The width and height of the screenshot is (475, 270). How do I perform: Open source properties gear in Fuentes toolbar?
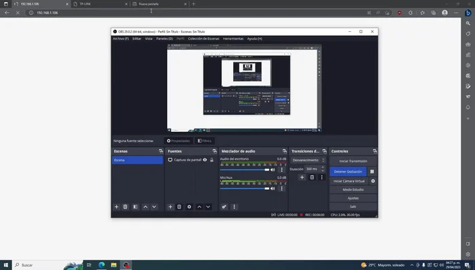(189, 207)
